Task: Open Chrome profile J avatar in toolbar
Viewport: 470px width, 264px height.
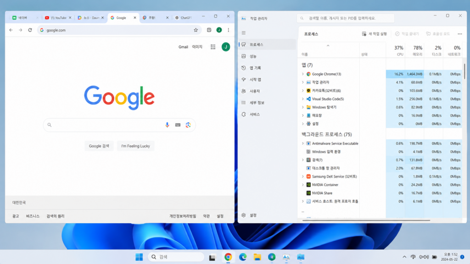Action: click(x=219, y=30)
